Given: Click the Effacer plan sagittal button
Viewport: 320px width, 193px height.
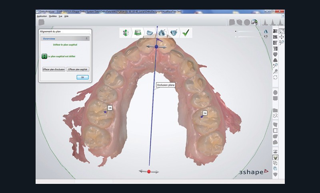Looking at the screenshot, I should tap(78, 69).
